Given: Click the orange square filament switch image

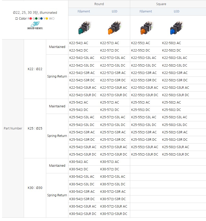Looking at the screenshot, I should tap(146, 28).
